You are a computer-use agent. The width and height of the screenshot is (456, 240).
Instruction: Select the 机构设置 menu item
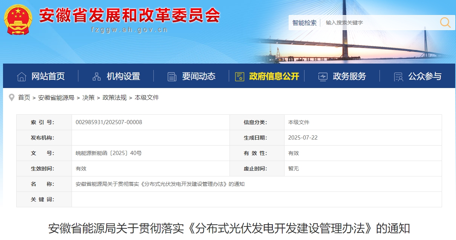[x=123, y=76]
